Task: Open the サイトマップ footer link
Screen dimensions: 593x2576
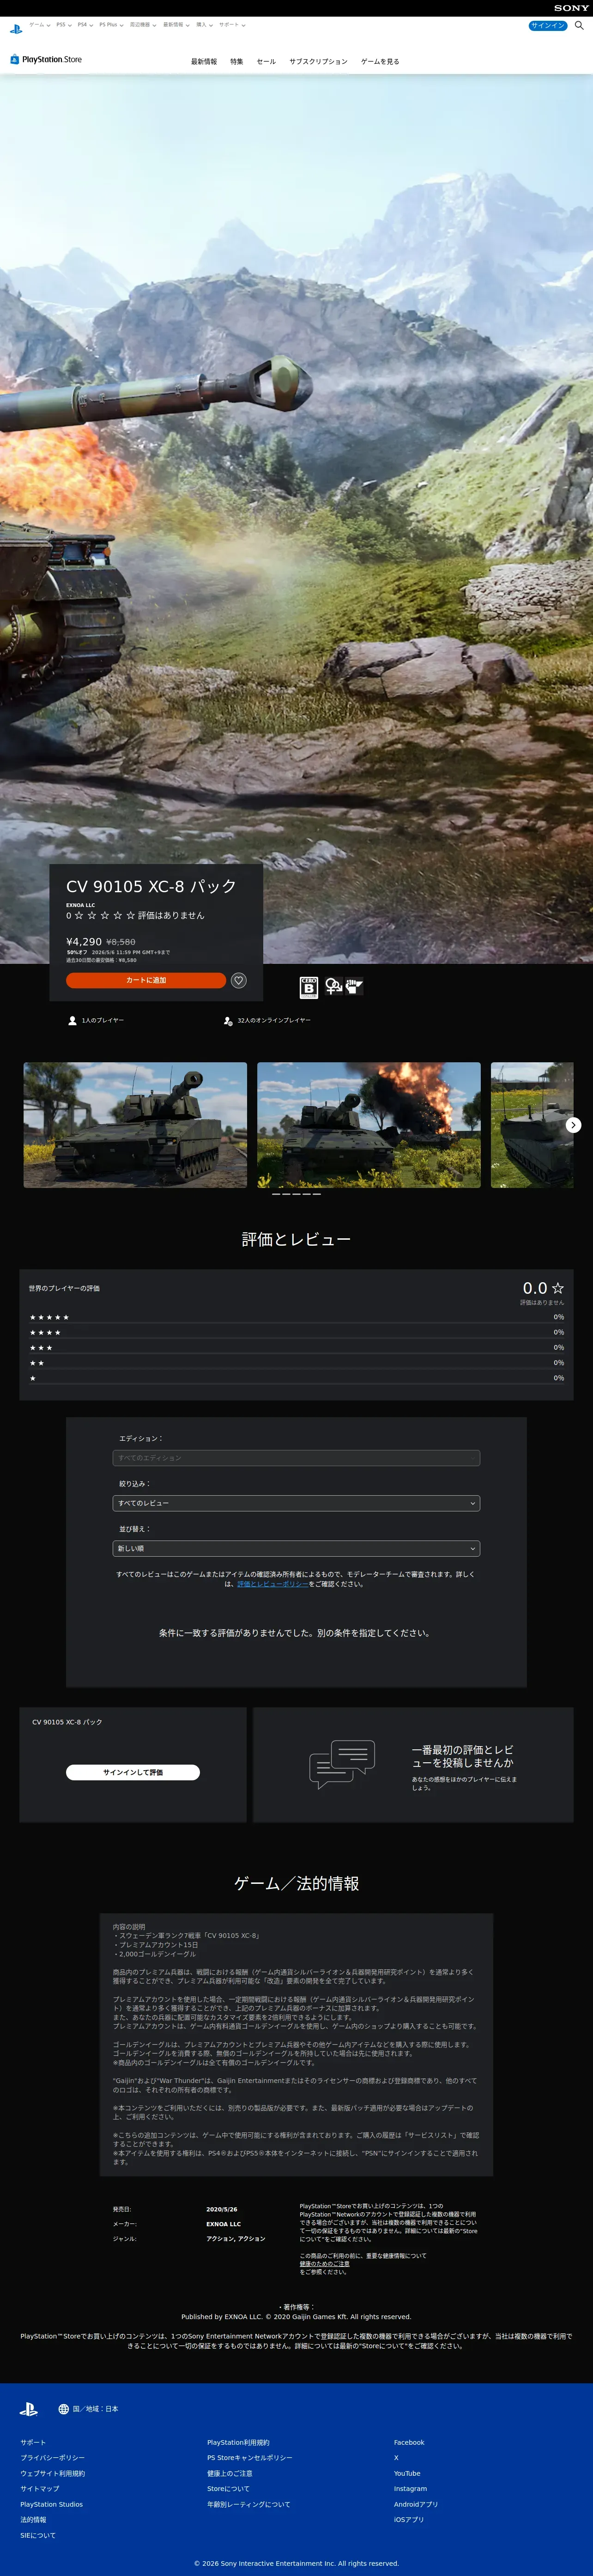Action: coord(40,2489)
